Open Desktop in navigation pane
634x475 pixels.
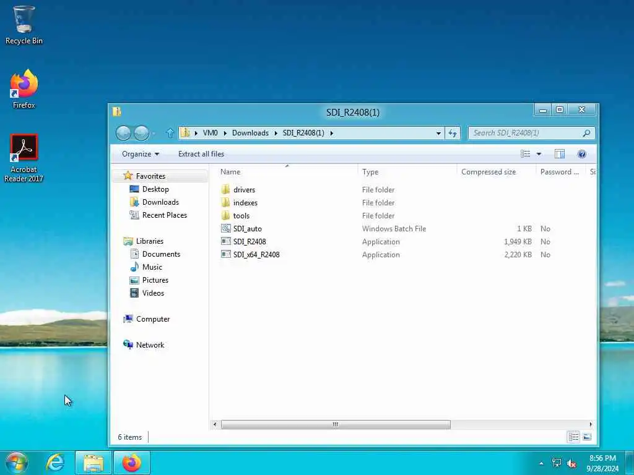tap(155, 189)
